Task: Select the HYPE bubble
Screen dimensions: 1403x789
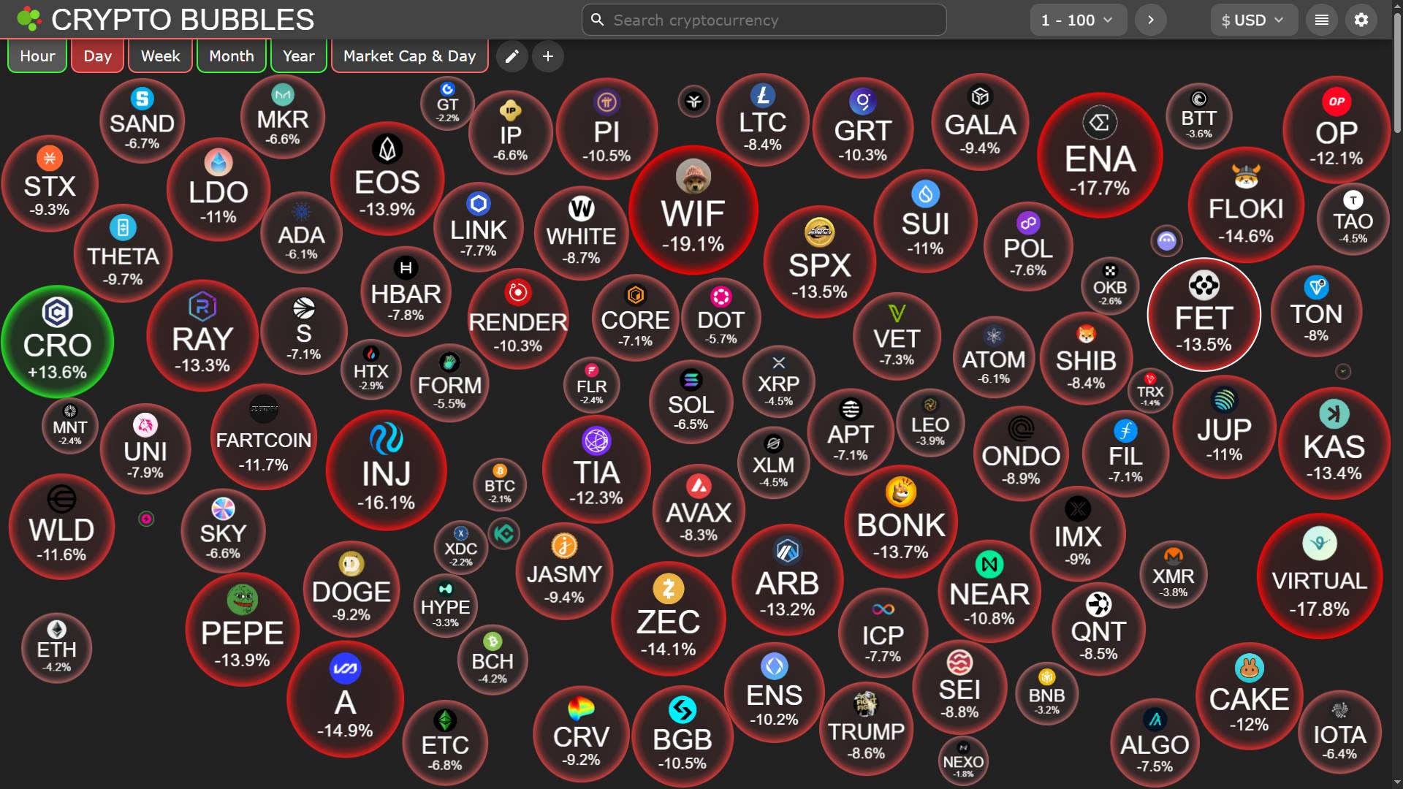Action: click(x=446, y=605)
